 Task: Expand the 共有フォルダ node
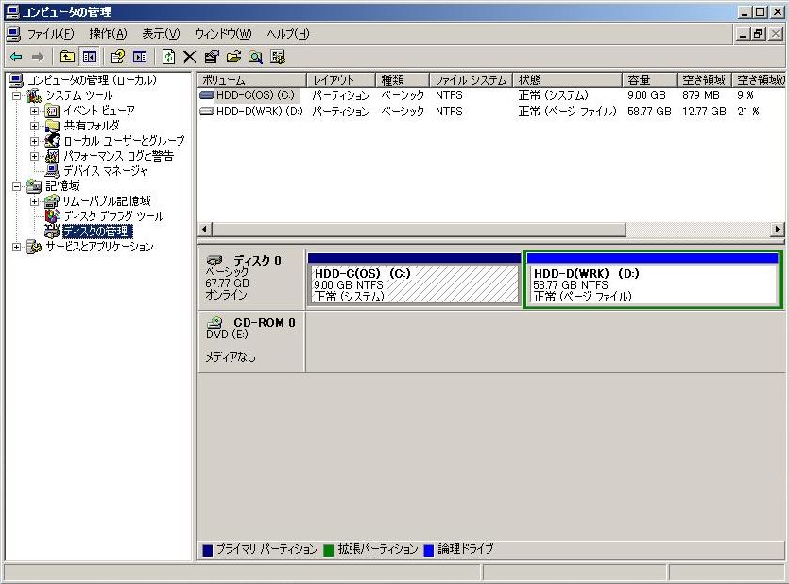point(34,126)
